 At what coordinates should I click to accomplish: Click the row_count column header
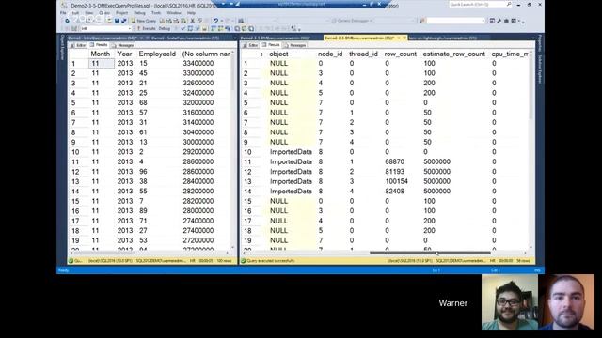401,54
